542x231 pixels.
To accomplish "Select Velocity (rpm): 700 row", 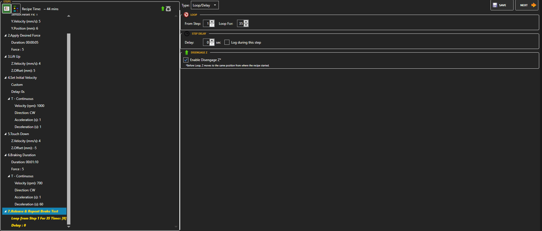I will click(29, 183).
